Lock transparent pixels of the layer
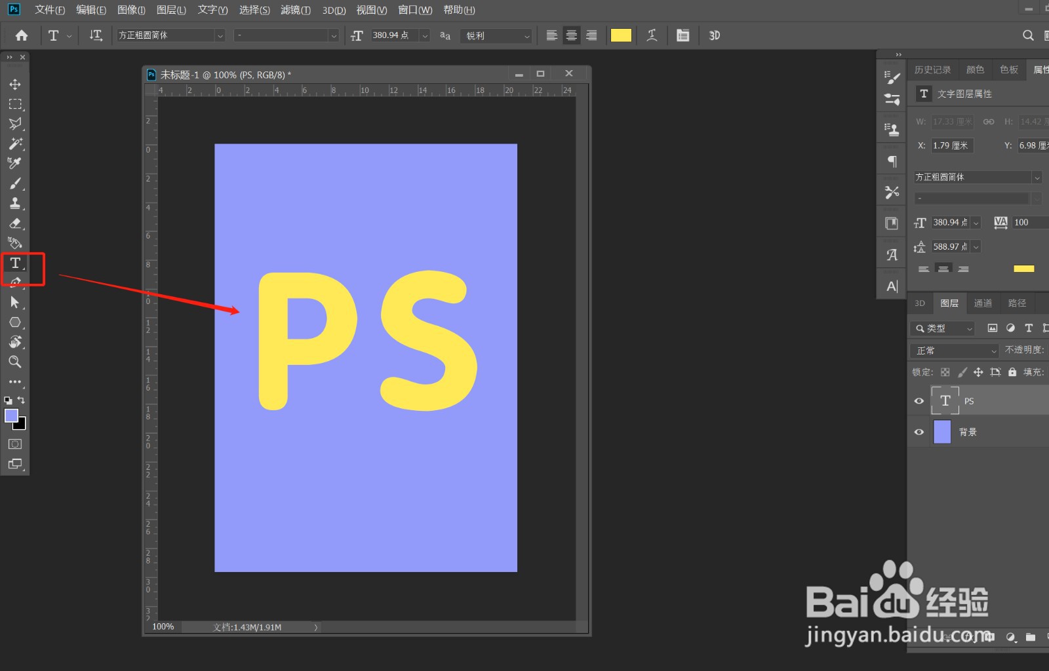The width and height of the screenshot is (1049, 671). click(x=945, y=372)
